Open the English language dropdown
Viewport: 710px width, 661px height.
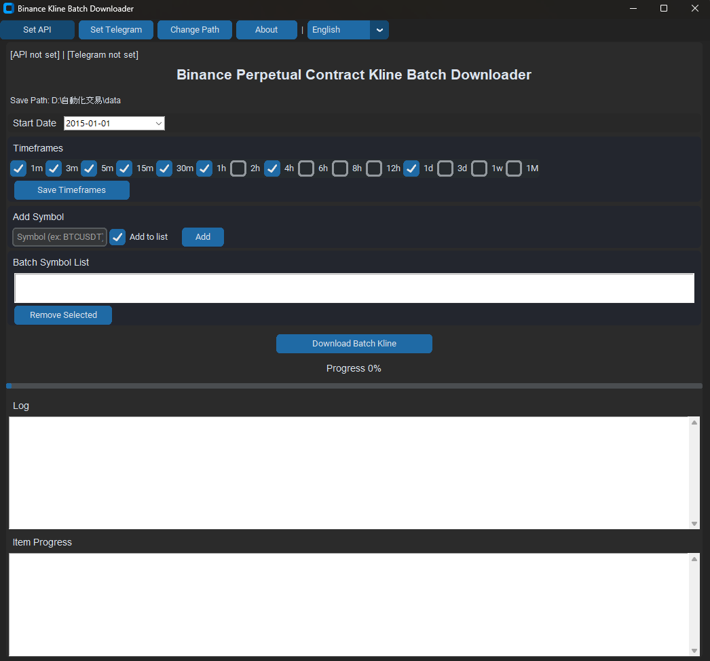coord(348,30)
